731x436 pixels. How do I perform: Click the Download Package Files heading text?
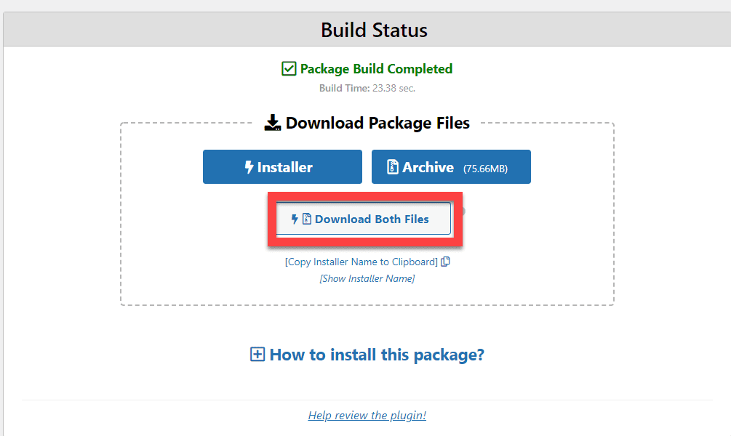tap(378, 123)
